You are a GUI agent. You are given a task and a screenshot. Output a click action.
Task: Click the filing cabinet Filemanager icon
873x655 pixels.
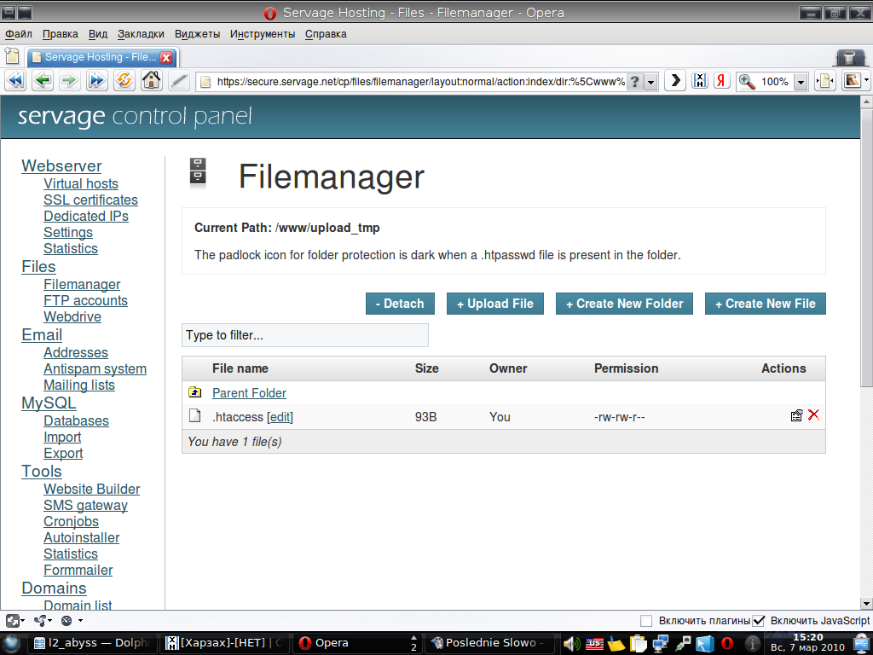click(x=198, y=173)
